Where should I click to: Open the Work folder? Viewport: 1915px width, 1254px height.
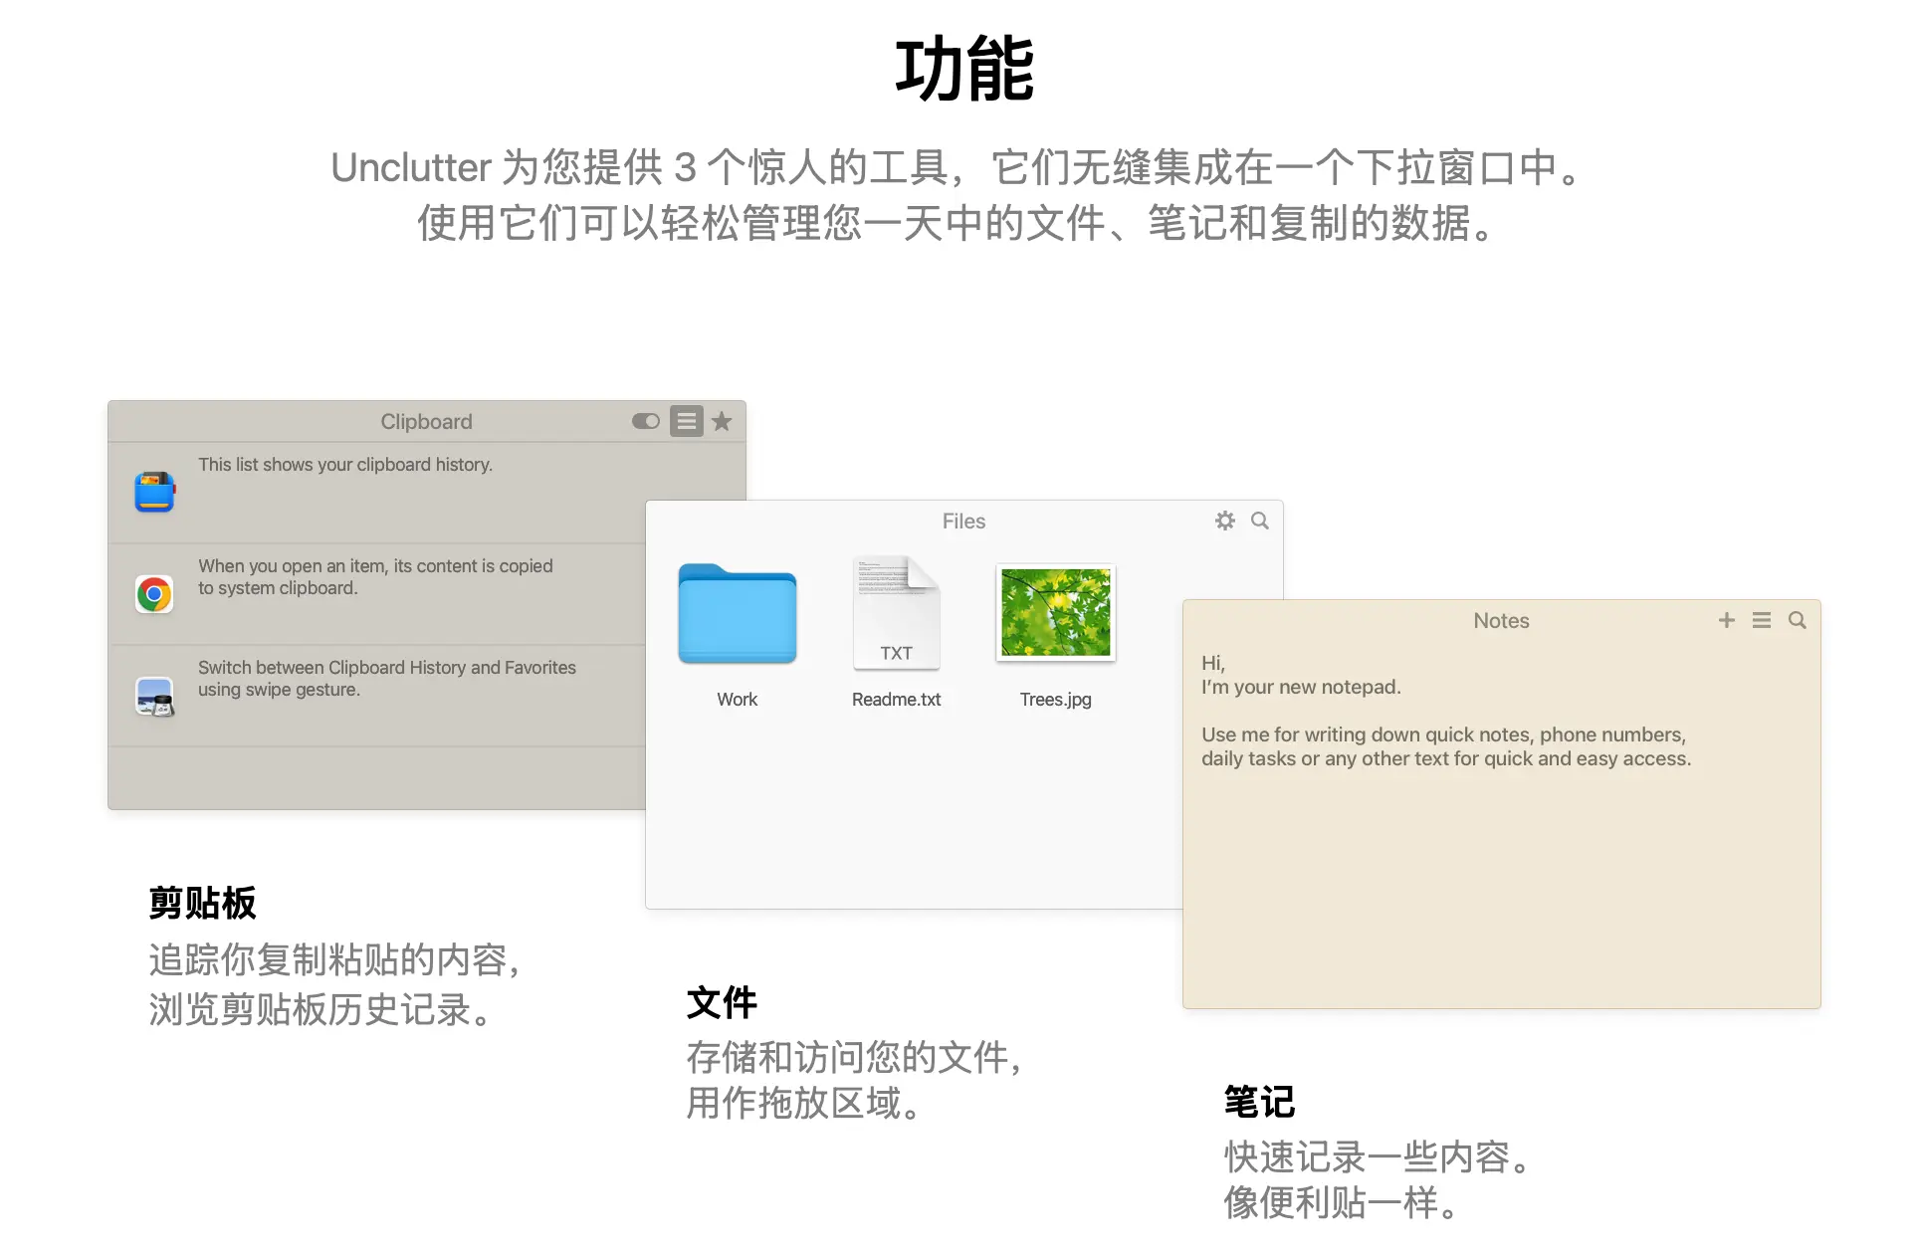737,613
